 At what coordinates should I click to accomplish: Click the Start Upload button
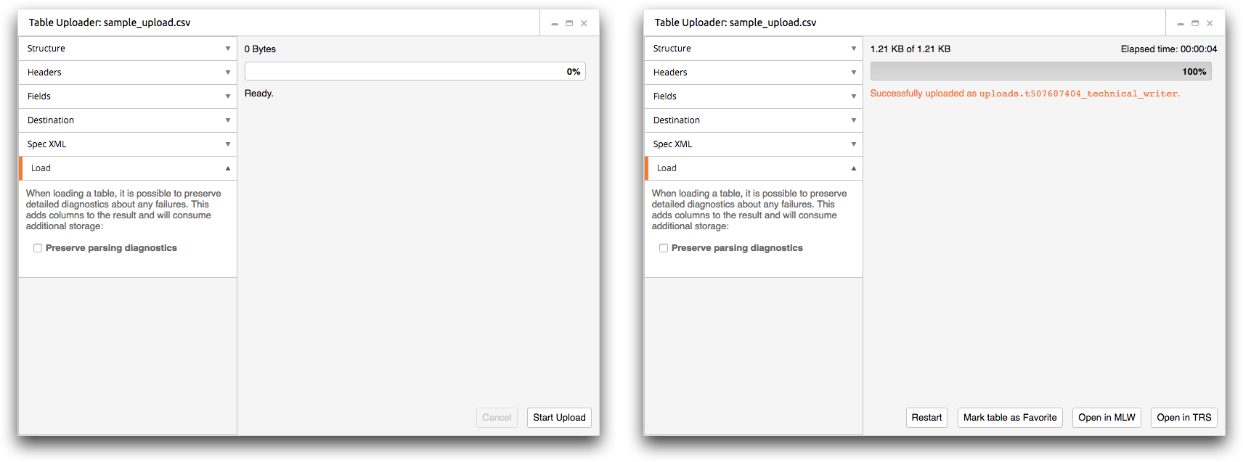coord(559,418)
